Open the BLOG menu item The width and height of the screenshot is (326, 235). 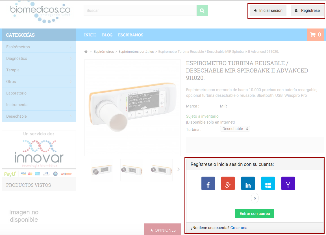click(107, 35)
